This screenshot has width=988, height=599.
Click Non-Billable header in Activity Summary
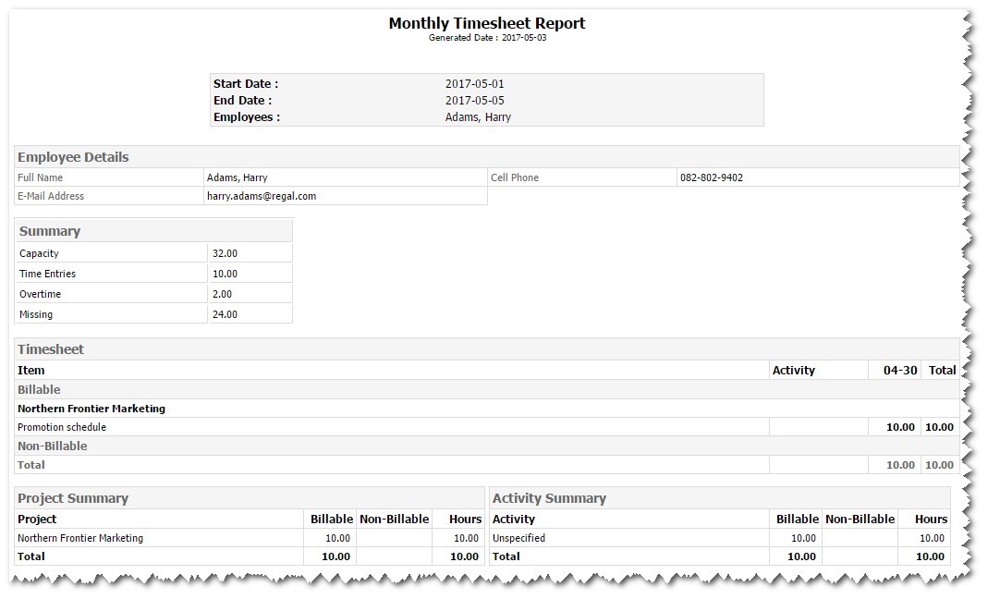click(x=860, y=520)
